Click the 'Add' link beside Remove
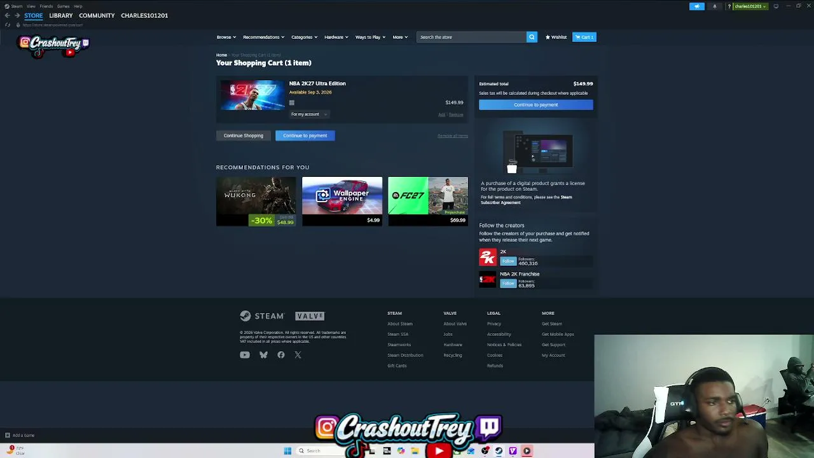 pyautogui.click(x=441, y=114)
